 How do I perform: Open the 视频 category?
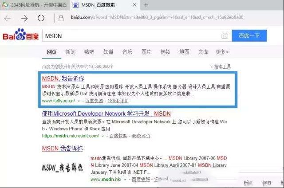pos(165,52)
